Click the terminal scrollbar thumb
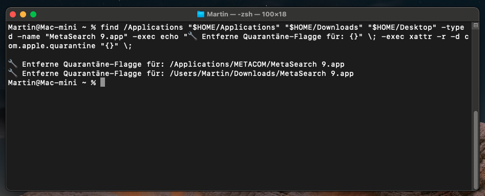 (476, 149)
